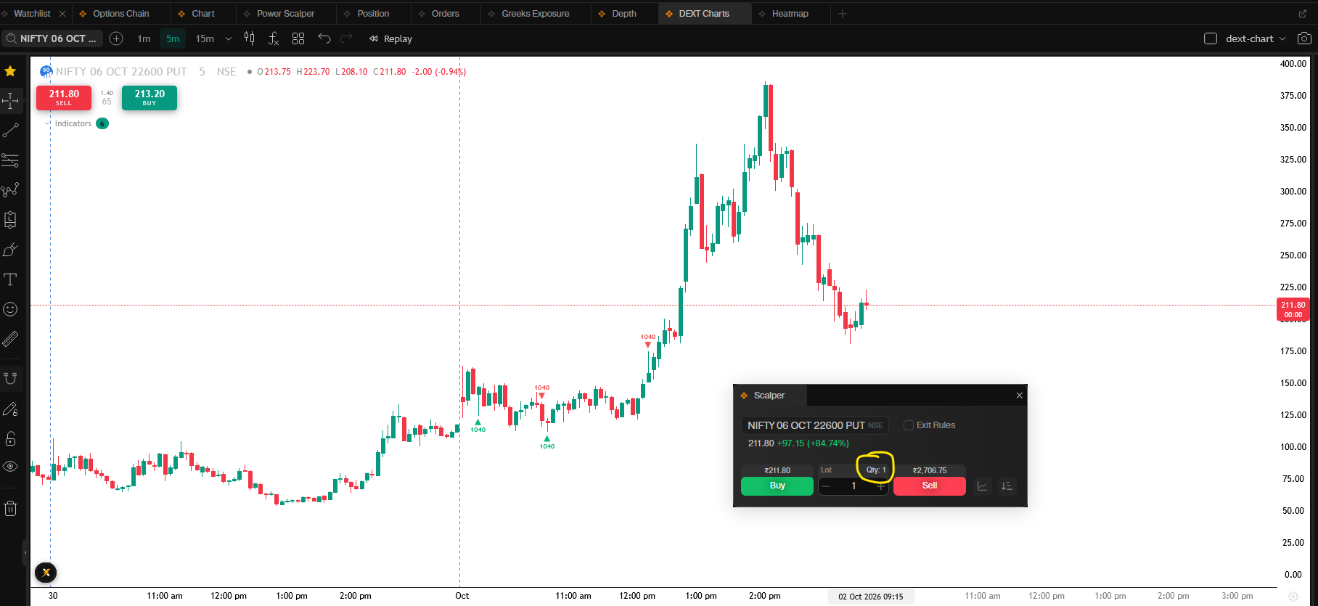This screenshot has width=1318, height=606.
Task: Select the crosshair cursor tool
Action: pos(10,101)
